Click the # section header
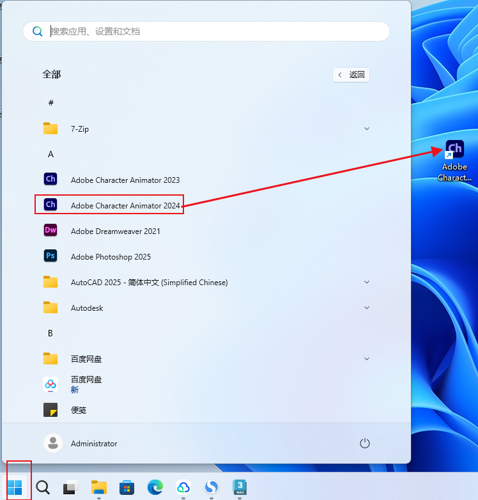Image resolution: width=478 pixels, height=500 pixels. click(50, 103)
